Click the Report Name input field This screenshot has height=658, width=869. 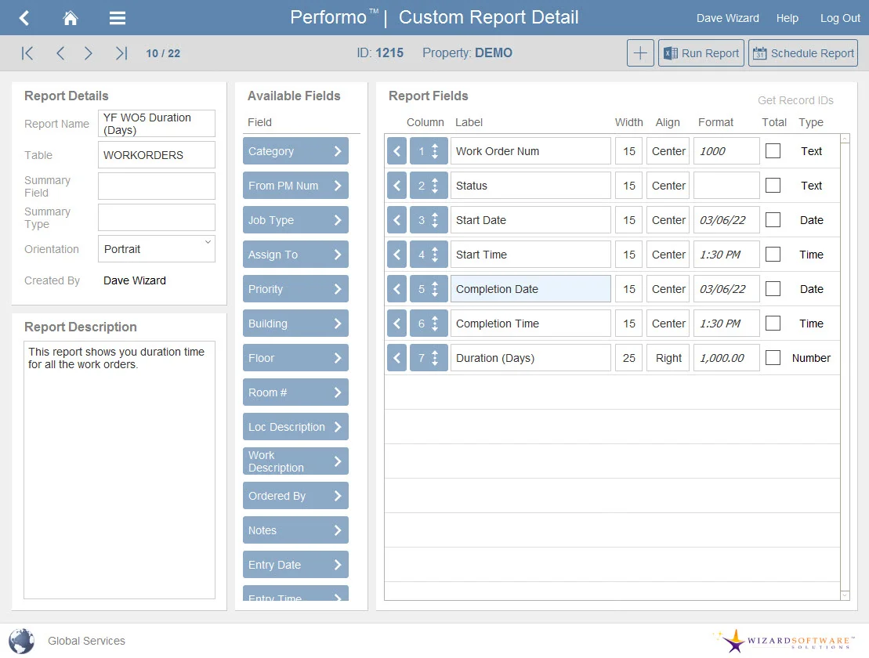point(156,124)
